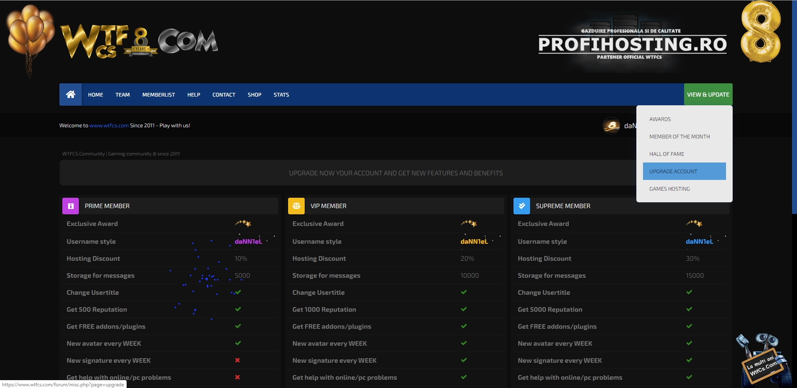Go to the MEMBERLIST page
The height and width of the screenshot is (388, 797).
[159, 95]
